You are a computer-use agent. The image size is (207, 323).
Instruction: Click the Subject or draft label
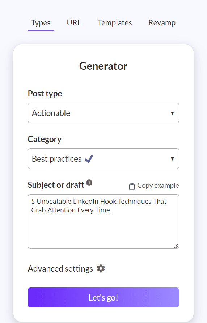pyautogui.click(x=56, y=185)
